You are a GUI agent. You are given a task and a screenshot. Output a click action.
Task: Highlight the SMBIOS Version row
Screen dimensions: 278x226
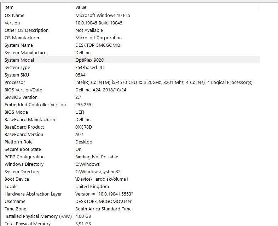pyautogui.click(x=21, y=97)
